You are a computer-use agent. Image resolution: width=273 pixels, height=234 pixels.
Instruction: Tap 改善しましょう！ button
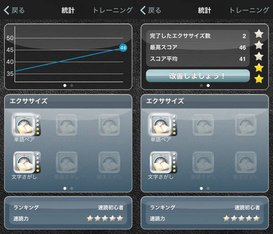point(198,76)
